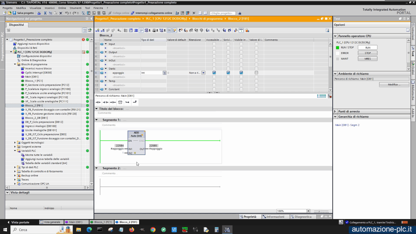Uncheck Accessibile da HMI for appoggio

click(214, 73)
